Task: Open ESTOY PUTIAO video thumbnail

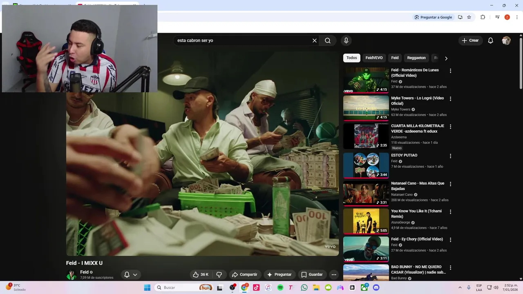Action: (366, 165)
